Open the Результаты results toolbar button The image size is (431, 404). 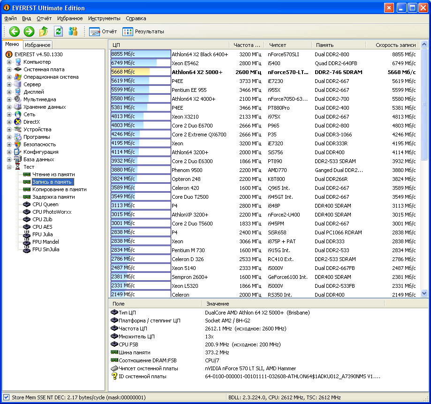click(x=143, y=31)
